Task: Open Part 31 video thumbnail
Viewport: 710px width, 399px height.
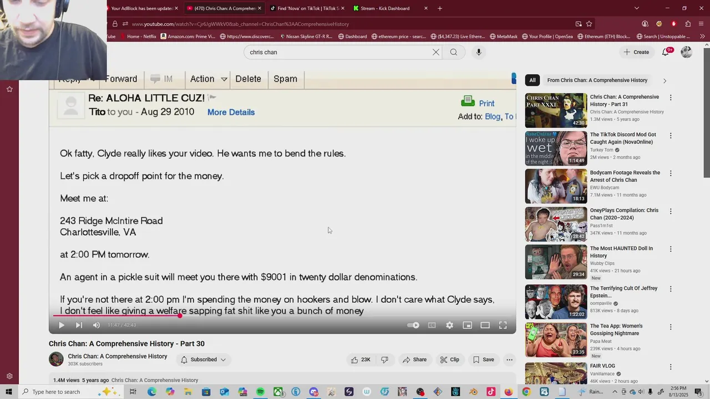Action: click(556, 110)
